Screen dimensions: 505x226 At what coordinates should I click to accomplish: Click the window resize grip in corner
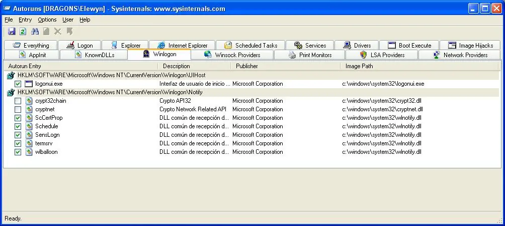point(500,220)
